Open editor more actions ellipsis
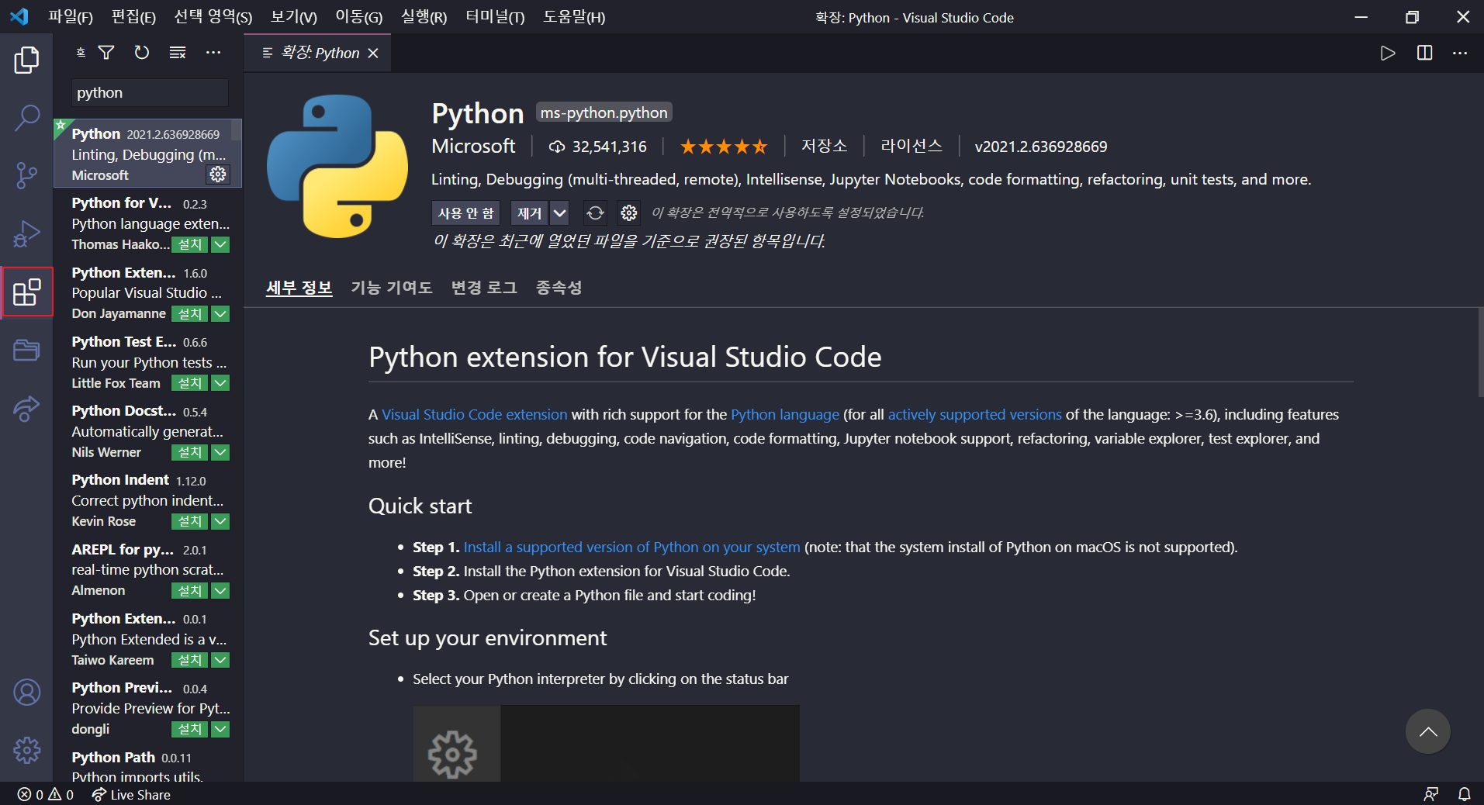This screenshot has height=805, width=1484. pyautogui.click(x=1460, y=53)
